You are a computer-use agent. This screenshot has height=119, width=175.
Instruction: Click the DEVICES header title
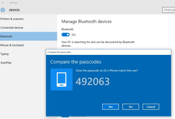pyautogui.click(x=14, y=10)
